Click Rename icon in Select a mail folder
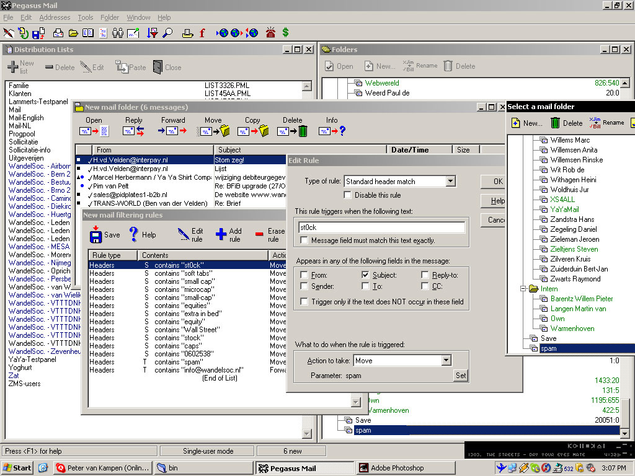 (595, 123)
